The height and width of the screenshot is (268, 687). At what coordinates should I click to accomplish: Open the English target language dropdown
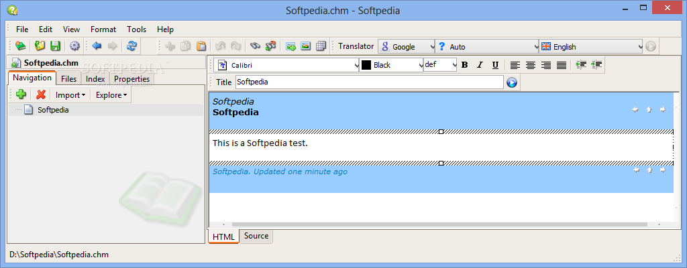click(x=591, y=46)
